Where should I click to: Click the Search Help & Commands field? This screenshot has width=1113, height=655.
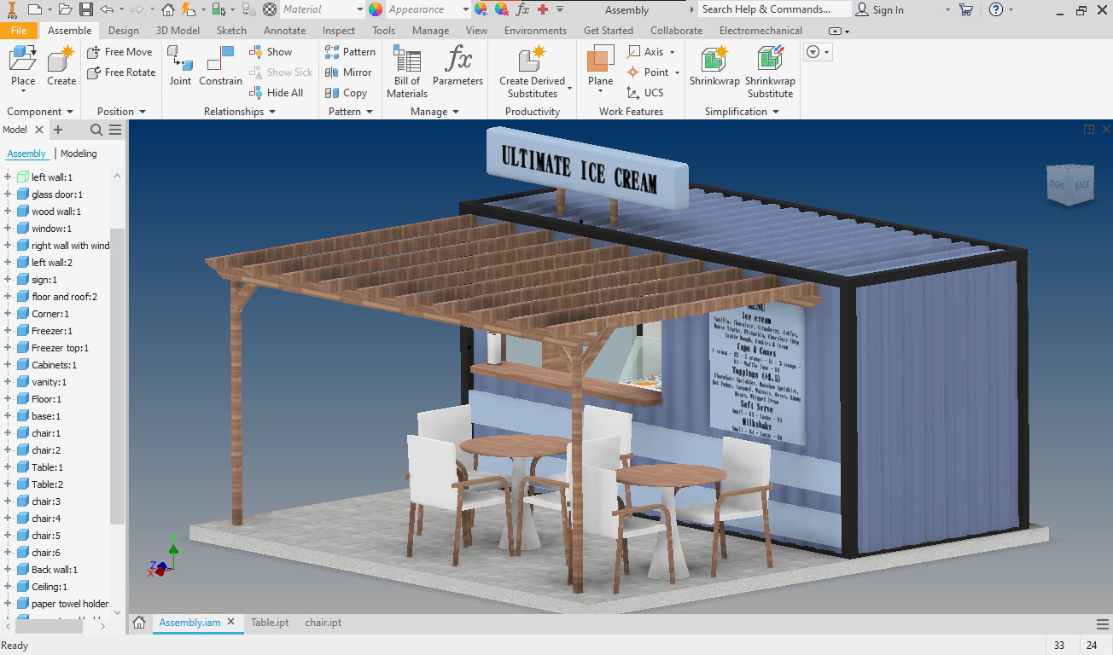click(x=774, y=9)
